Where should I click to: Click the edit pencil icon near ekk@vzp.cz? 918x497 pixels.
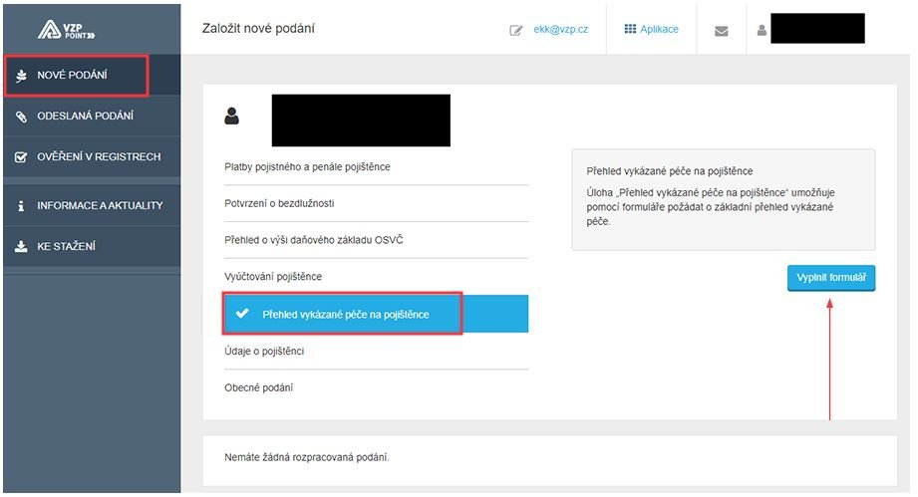coord(516,30)
